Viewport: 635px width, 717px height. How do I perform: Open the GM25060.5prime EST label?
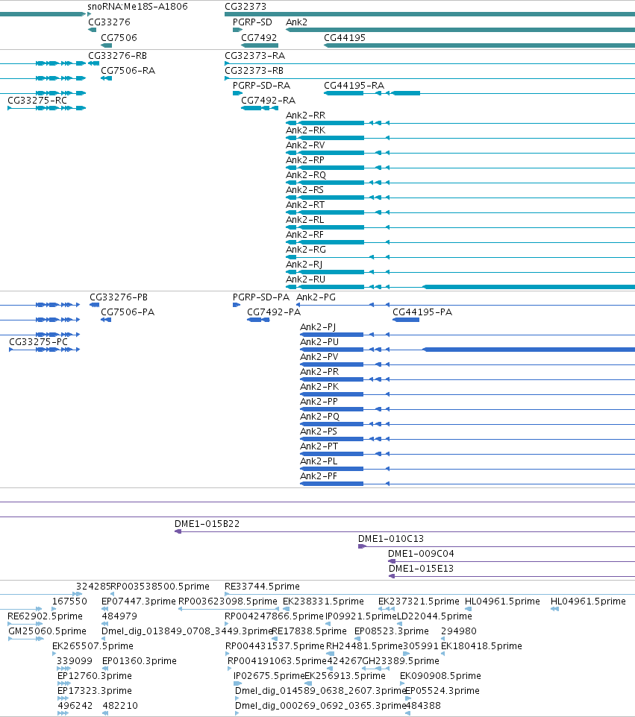pyautogui.click(x=47, y=631)
